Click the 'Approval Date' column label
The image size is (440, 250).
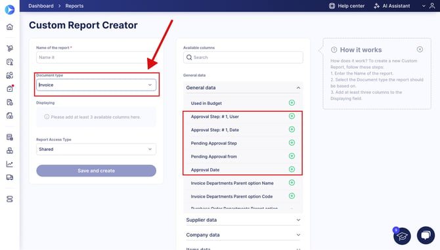tap(205, 170)
